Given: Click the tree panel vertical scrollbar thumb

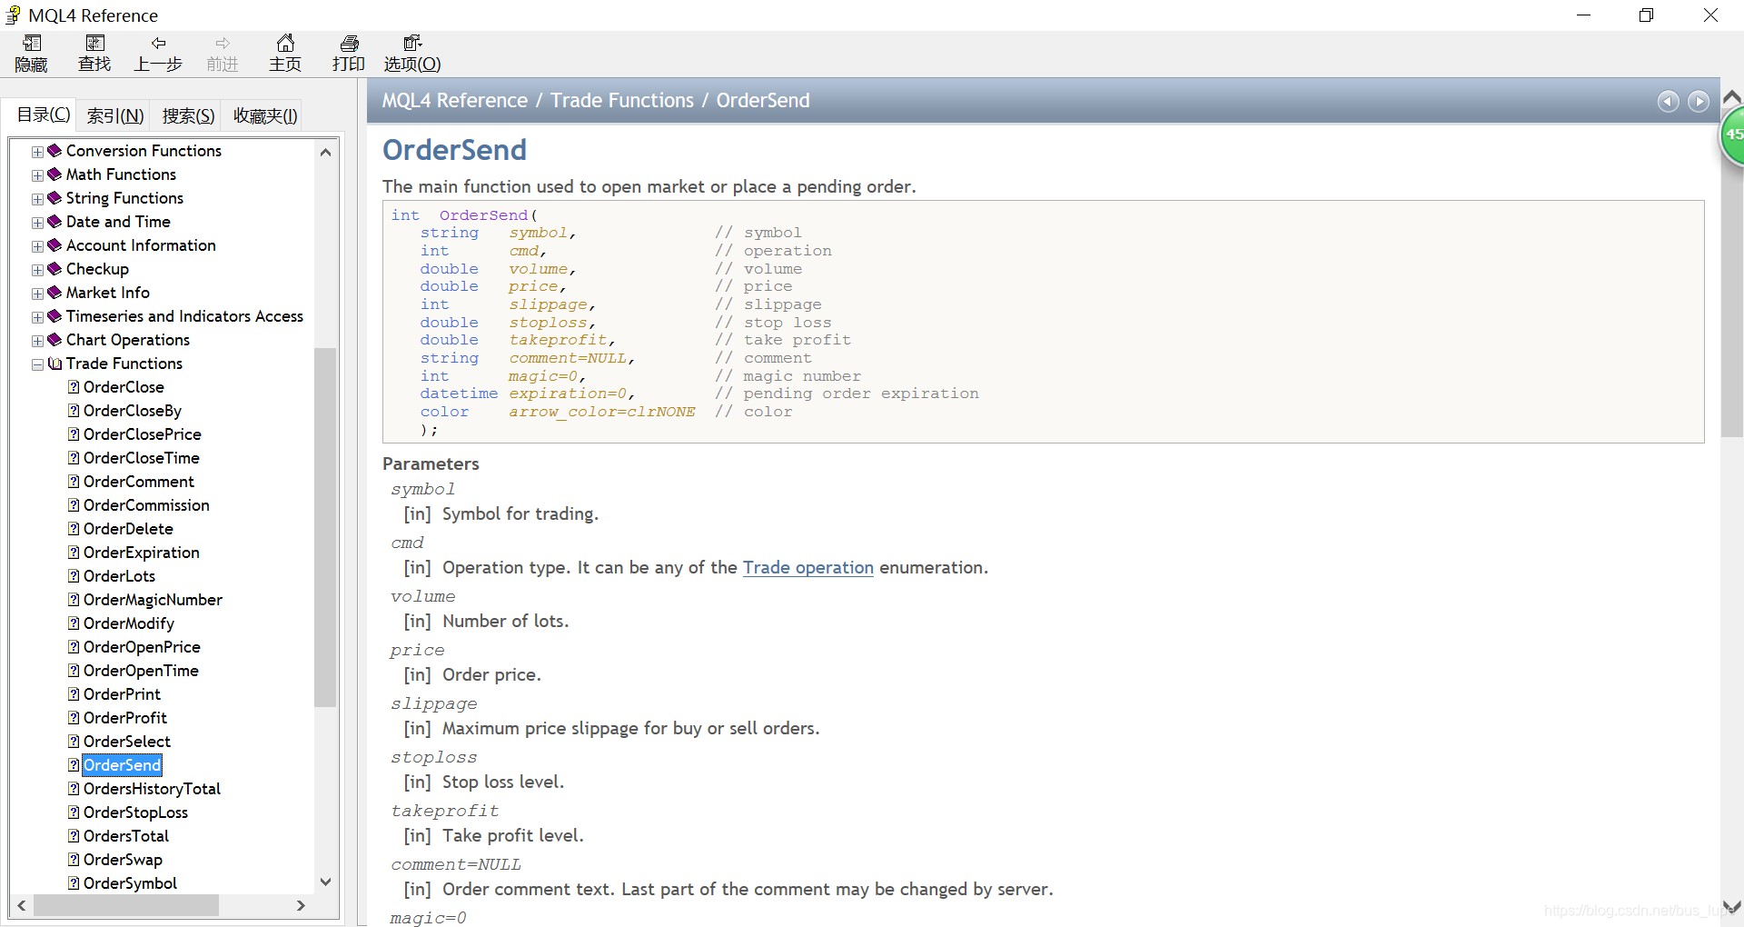Looking at the screenshot, I should click(x=325, y=527).
